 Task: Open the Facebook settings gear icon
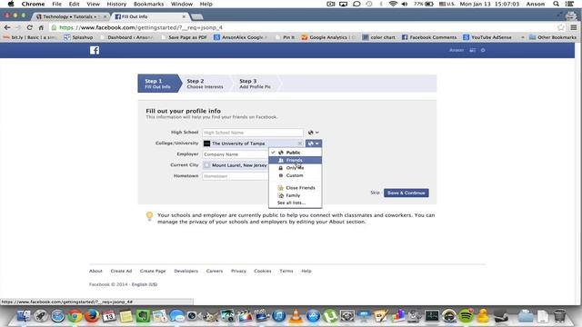[483, 50]
